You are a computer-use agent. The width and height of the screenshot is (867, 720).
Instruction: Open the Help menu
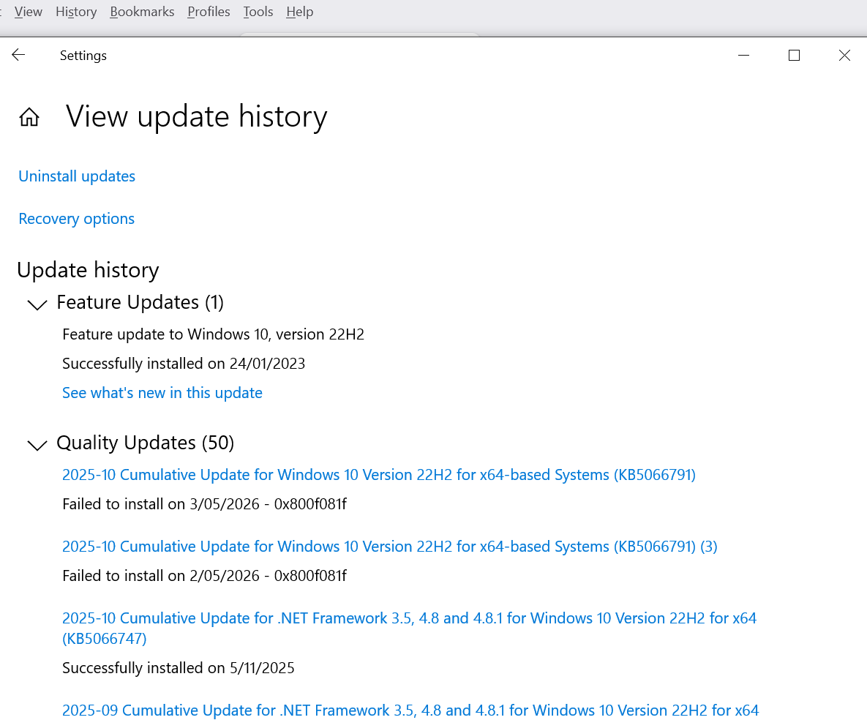(x=300, y=12)
